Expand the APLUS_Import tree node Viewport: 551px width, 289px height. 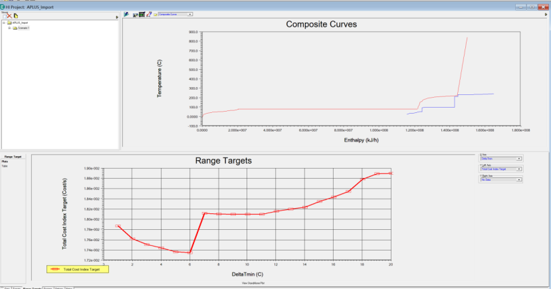(x=3, y=23)
